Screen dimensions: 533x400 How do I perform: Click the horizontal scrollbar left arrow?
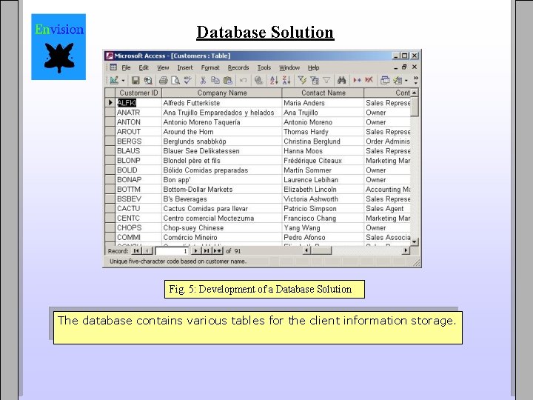306,250
